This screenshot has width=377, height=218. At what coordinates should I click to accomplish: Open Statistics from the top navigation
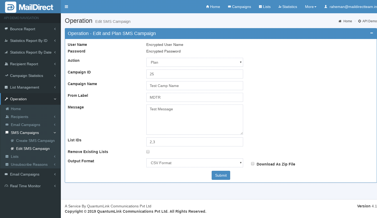click(x=288, y=7)
